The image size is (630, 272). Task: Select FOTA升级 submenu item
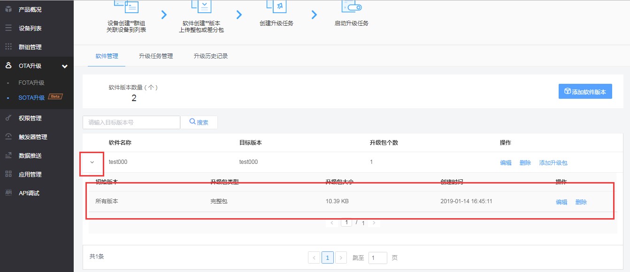point(31,83)
